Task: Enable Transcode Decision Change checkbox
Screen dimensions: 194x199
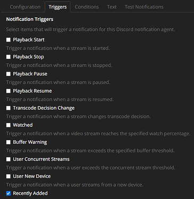Action: click(9, 108)
